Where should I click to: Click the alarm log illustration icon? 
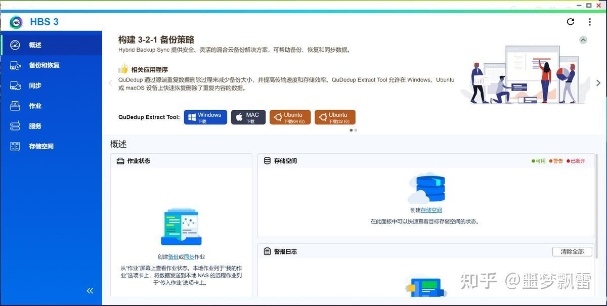click(426, 286)
